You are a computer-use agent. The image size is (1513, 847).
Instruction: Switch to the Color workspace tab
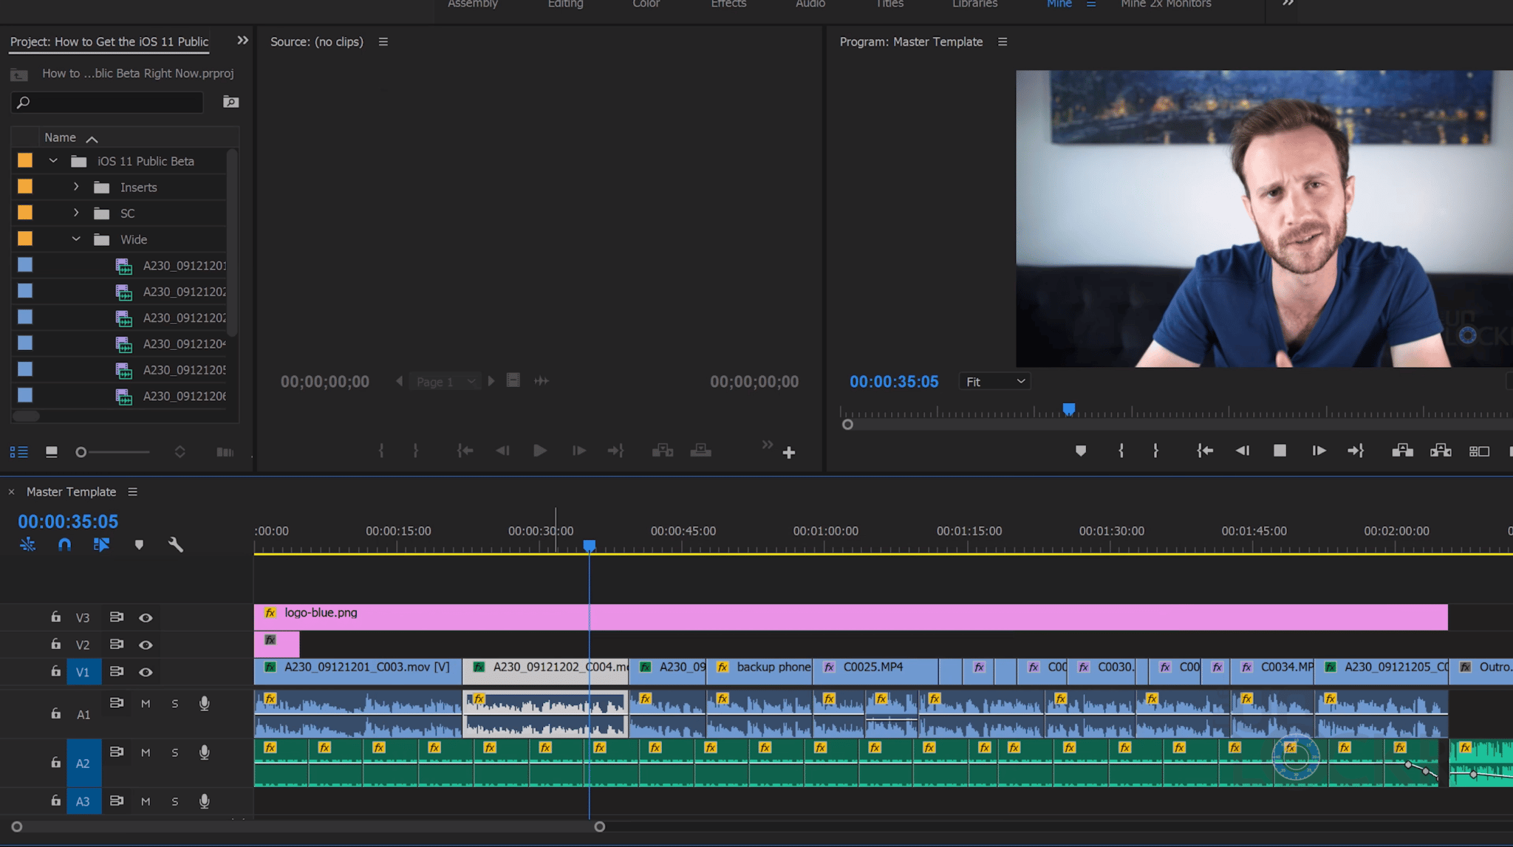646,4
